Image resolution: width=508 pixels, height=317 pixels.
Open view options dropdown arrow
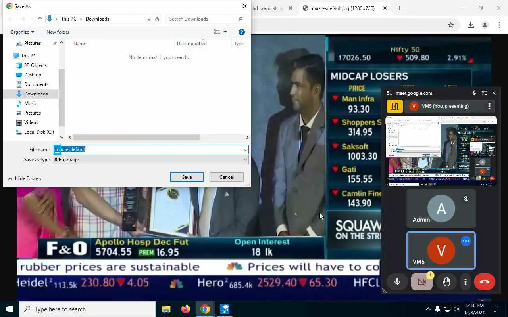(225, 32)
